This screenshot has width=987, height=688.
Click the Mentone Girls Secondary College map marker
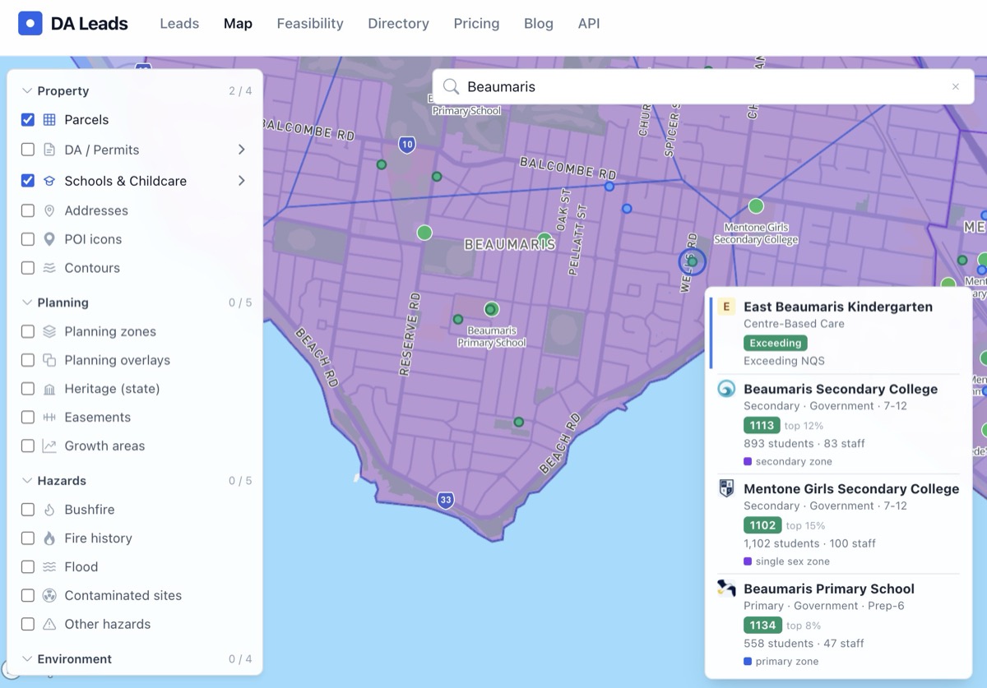click(756, 206)
